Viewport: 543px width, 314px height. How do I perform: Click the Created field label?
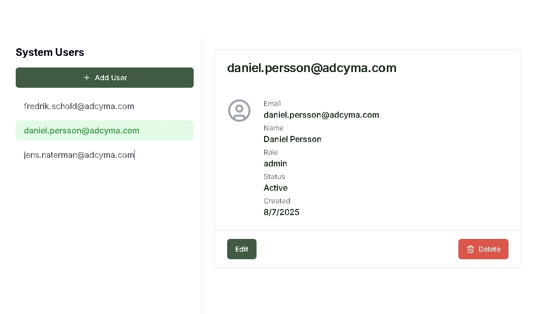277,201
